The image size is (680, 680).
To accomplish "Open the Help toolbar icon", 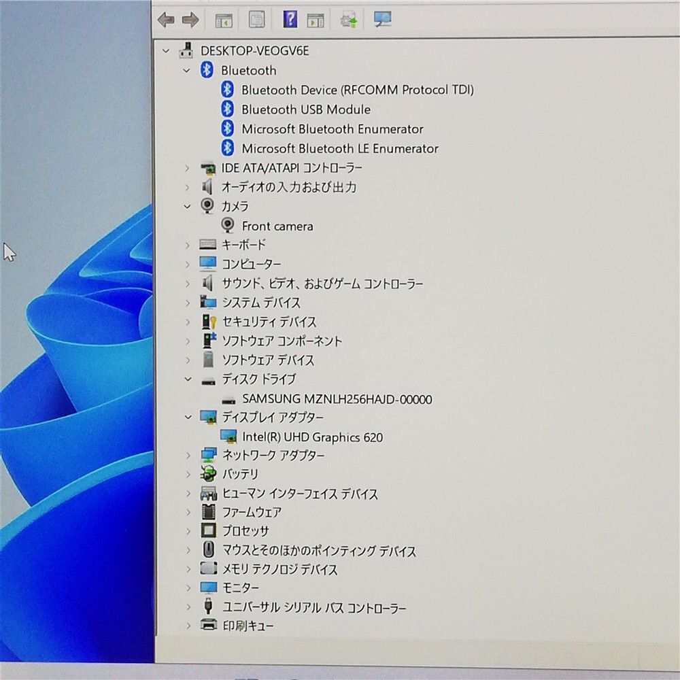I will tap(290, 20).
